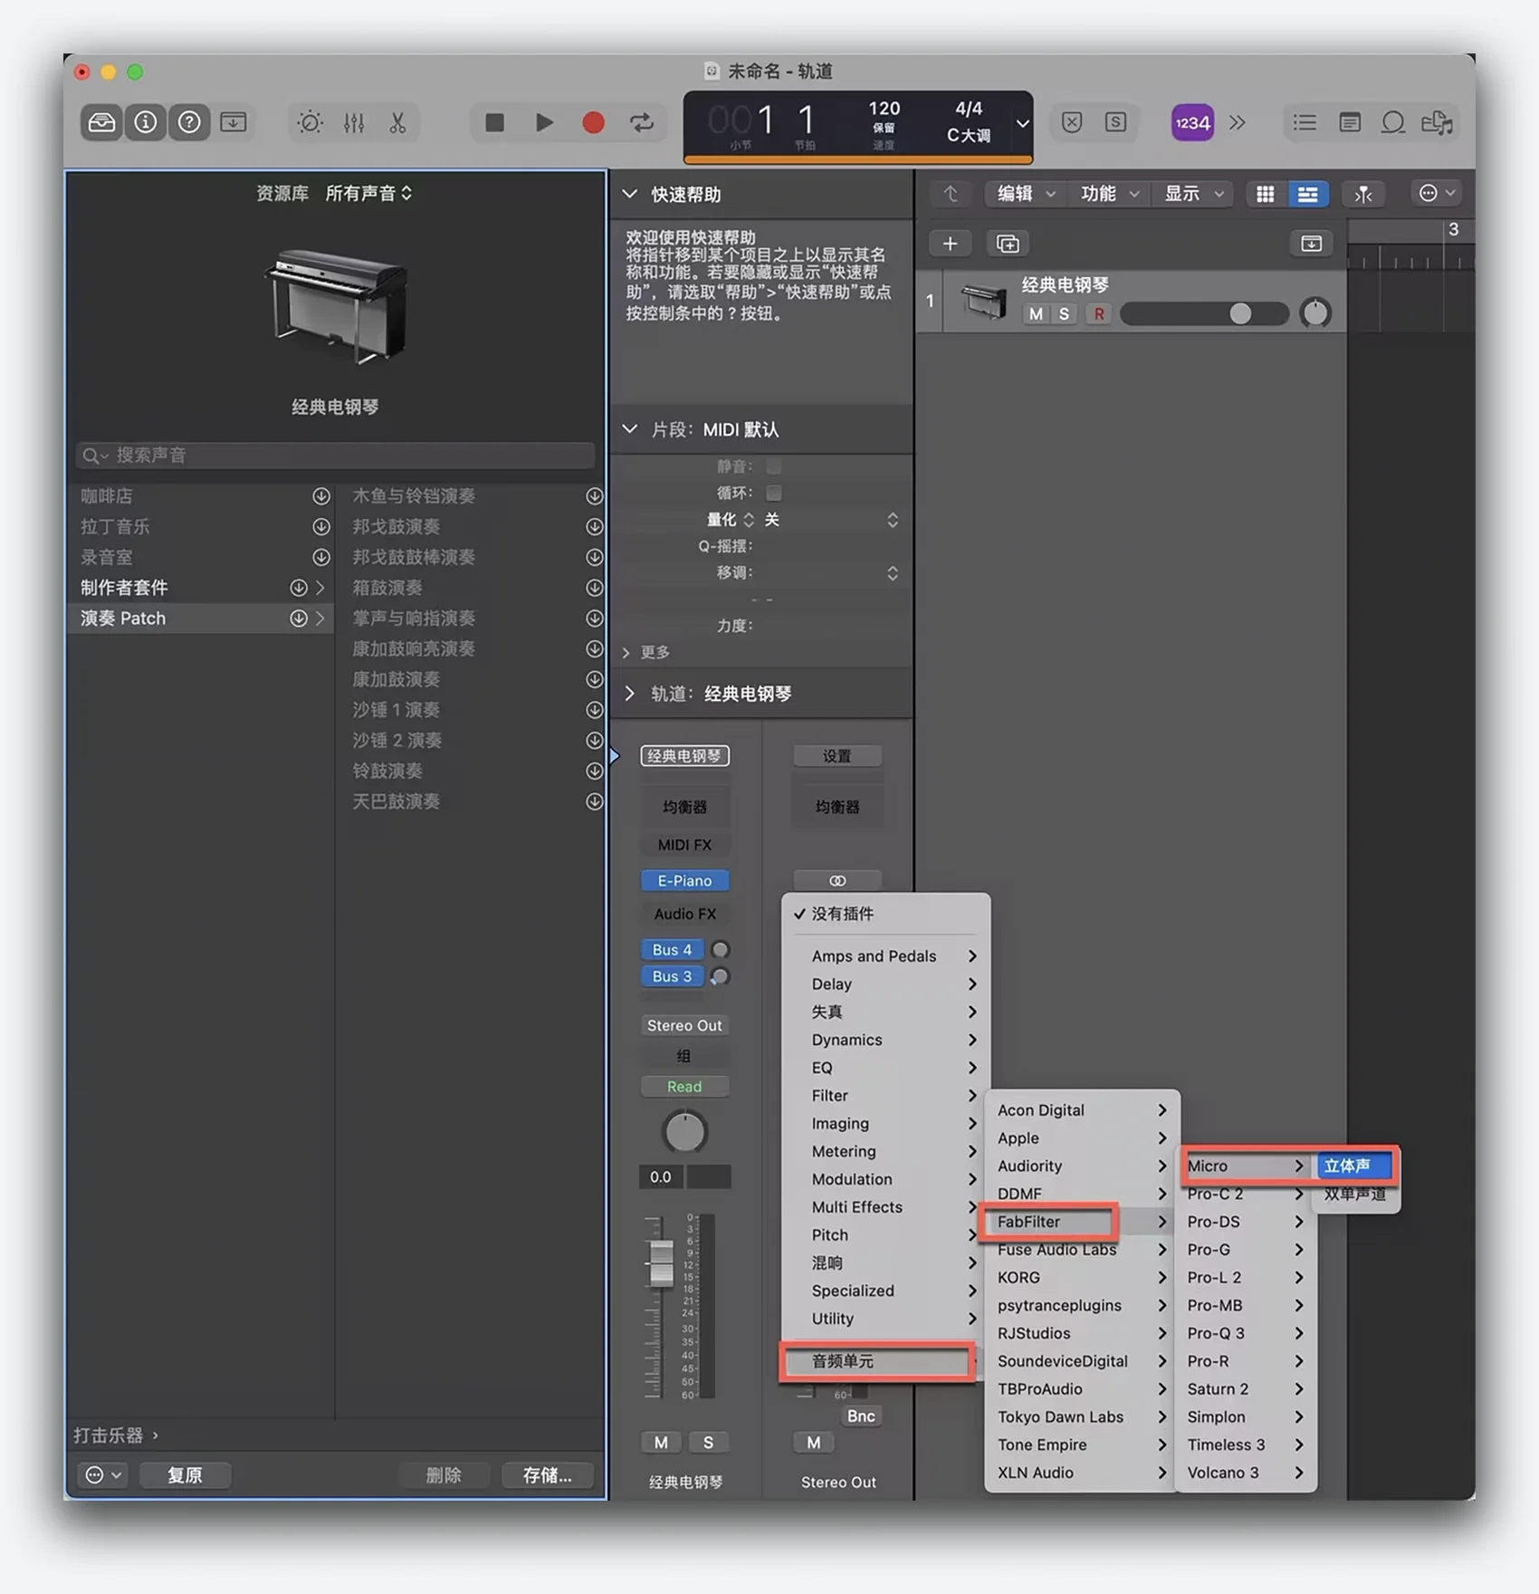1539x1594 pixels.
Task: Toggle the Library button in the toolbar
Action: click(101, 122)
